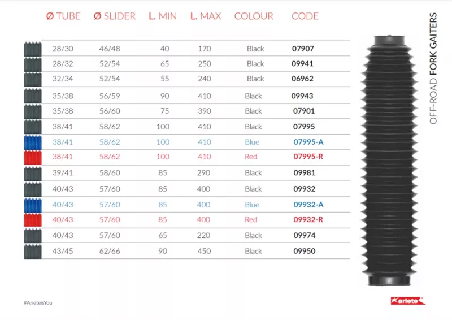The width and height of the screenshot is (452, 320).
Task: Select the blue gaiter icon in row 07995-A
Action: (x=33, y=142)
